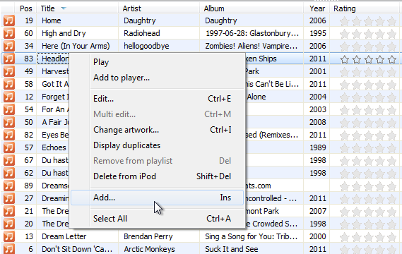The image size is (402, 254).
Task: Set first star rating on 2011 Headlong row
Action: click(345, 59)
